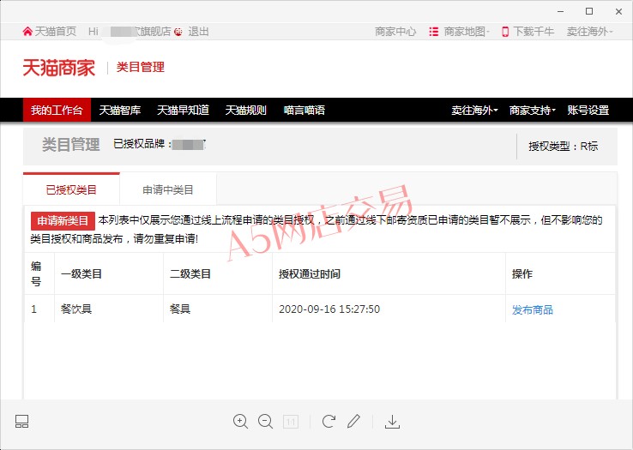
Task: Click 一级类目 column header
Action: click(81, 273)
